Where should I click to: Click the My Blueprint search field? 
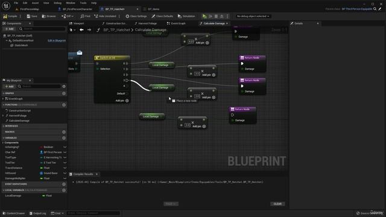tap(39, 86)
